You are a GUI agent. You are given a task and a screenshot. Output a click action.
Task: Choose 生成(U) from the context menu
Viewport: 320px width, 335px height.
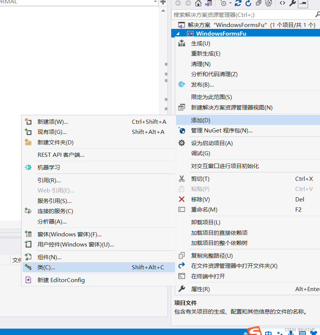[x=248, y=44]
